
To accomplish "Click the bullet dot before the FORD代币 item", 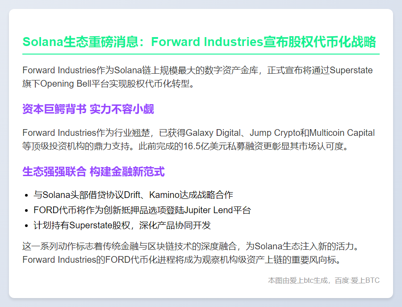I will pyautogui.click(x=28, y=210).
